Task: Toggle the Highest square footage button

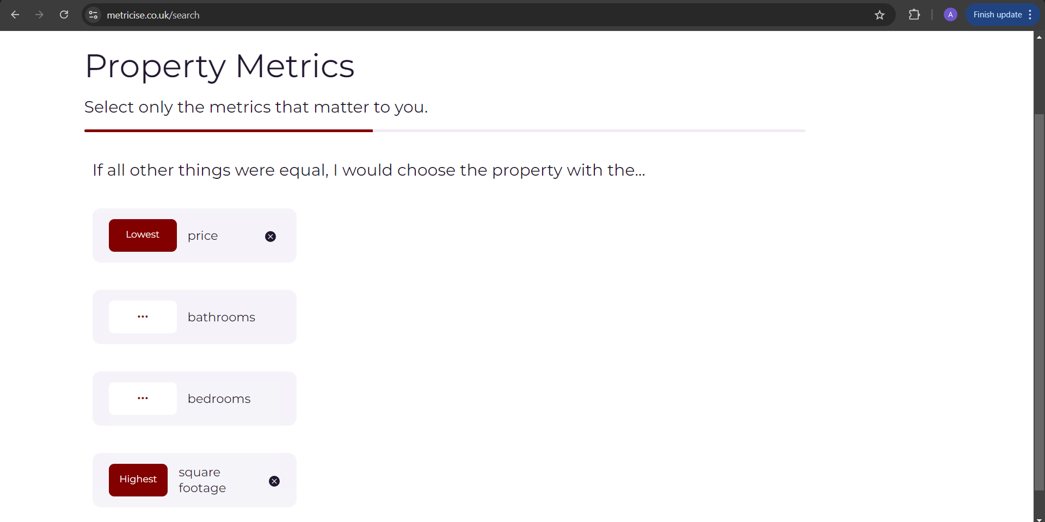Action: (138, 480)
